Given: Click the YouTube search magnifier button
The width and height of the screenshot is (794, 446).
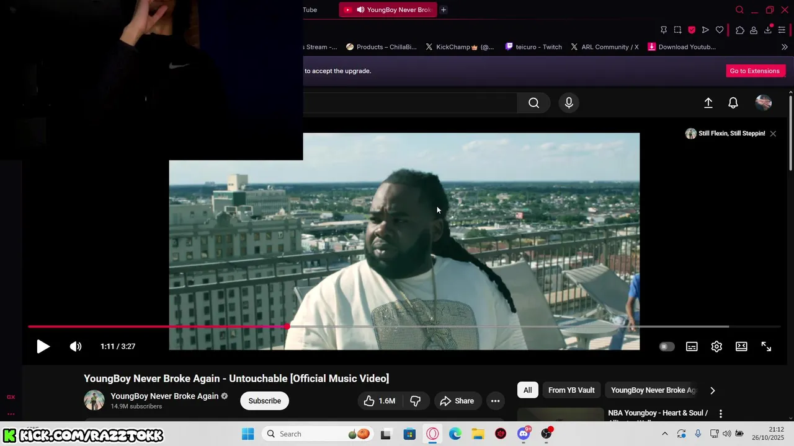Looking at the screenshot, I should [x=533, y=103].
